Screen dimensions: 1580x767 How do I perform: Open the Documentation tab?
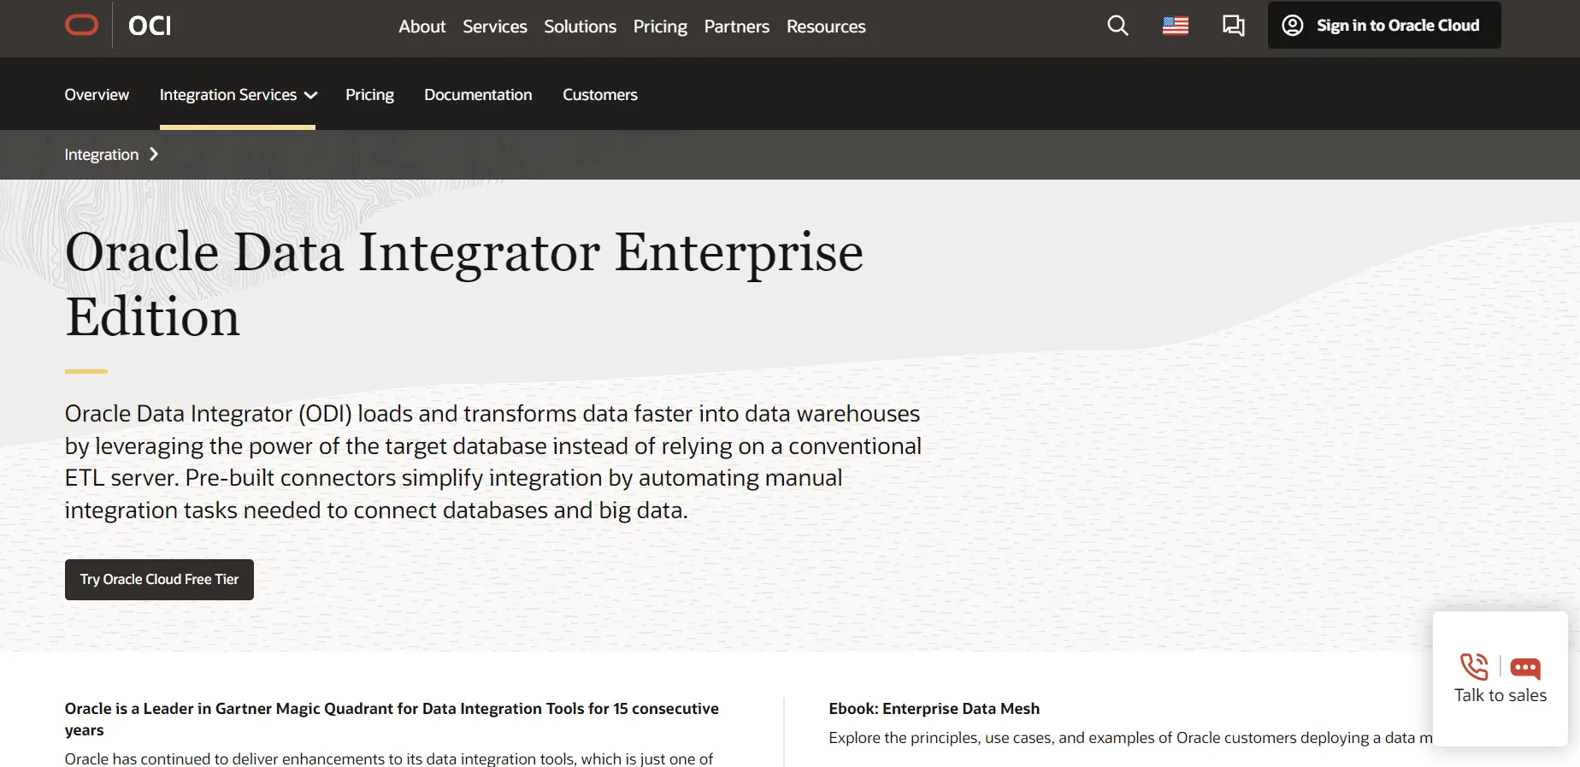click(x=478, y=95)
